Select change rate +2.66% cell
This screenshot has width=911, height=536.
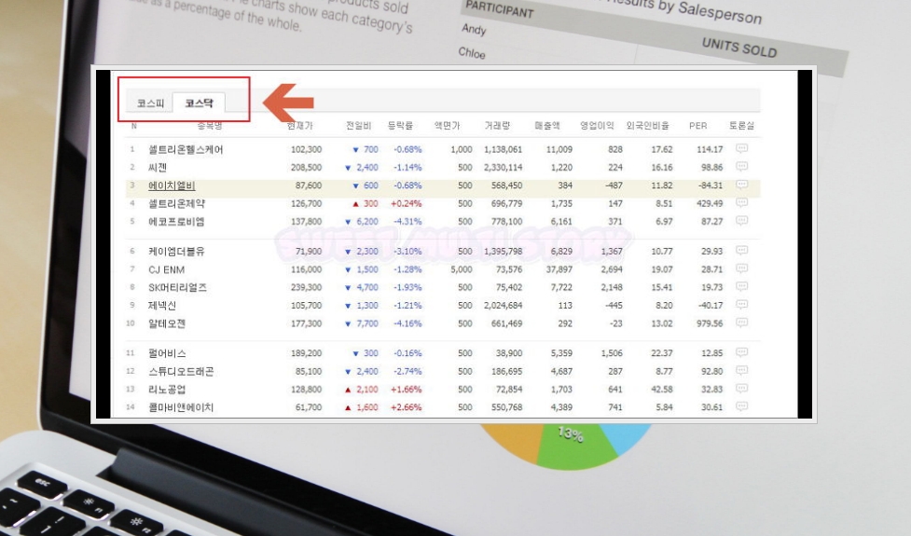pyautogui.click(x=407, y=407)
